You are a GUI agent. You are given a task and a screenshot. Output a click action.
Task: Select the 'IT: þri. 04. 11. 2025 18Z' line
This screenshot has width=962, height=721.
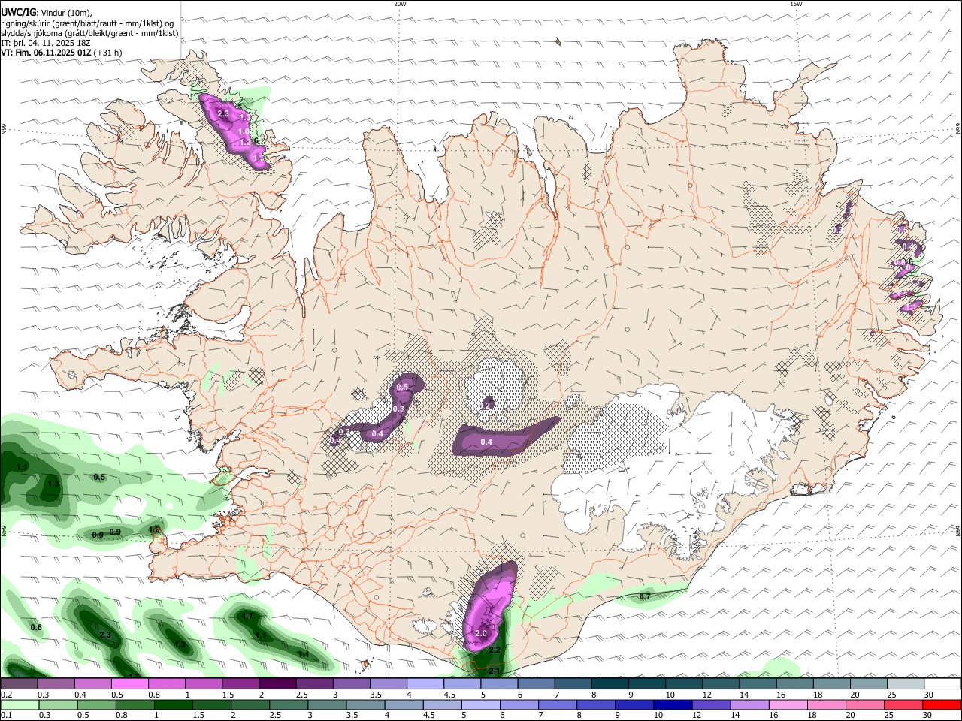[46, 43]
